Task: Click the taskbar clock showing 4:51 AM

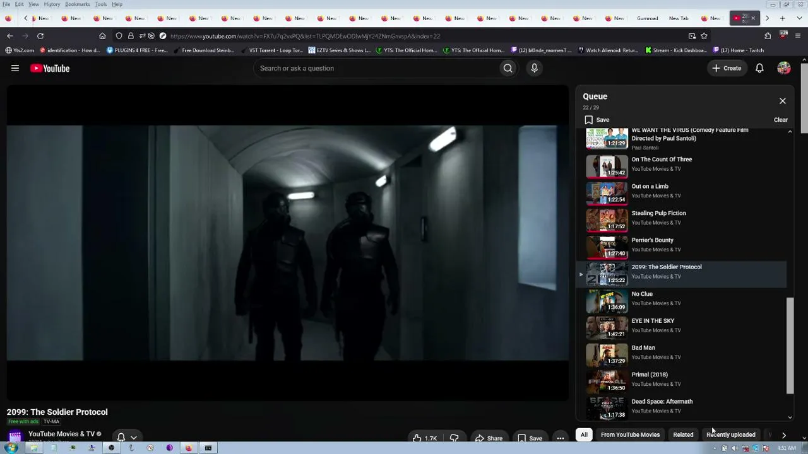Action: point(787,448)
